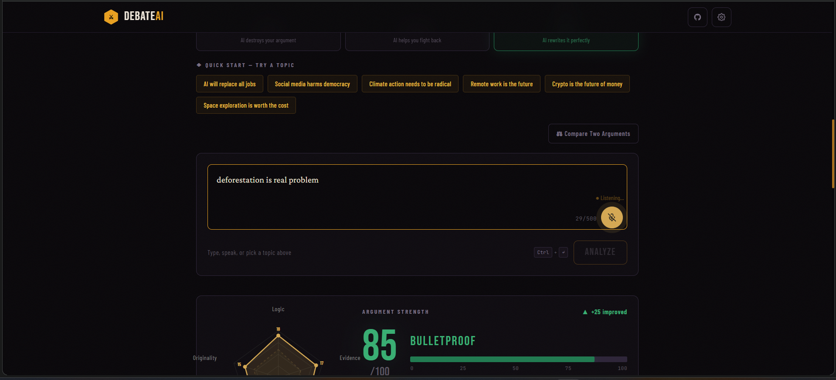836x380 pixels.
Task: Select 'Space exploration is worth the cost'
Action: point(246,105)
